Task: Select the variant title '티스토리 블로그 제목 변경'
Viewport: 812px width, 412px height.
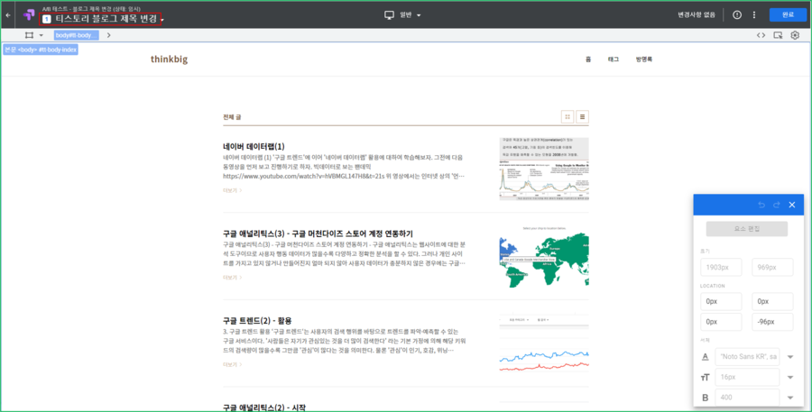Action: pyautogui.click(x=106, y=19)
